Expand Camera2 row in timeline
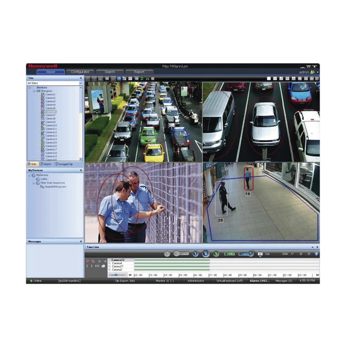The image size is (346, 346). pyautogui.click(x=109, y=270)
